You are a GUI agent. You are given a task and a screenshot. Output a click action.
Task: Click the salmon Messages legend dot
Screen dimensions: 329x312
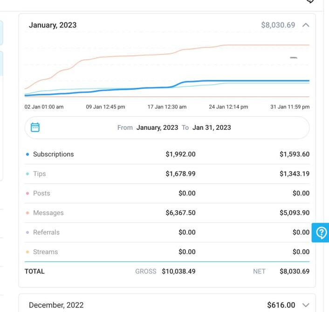point(27,213)
